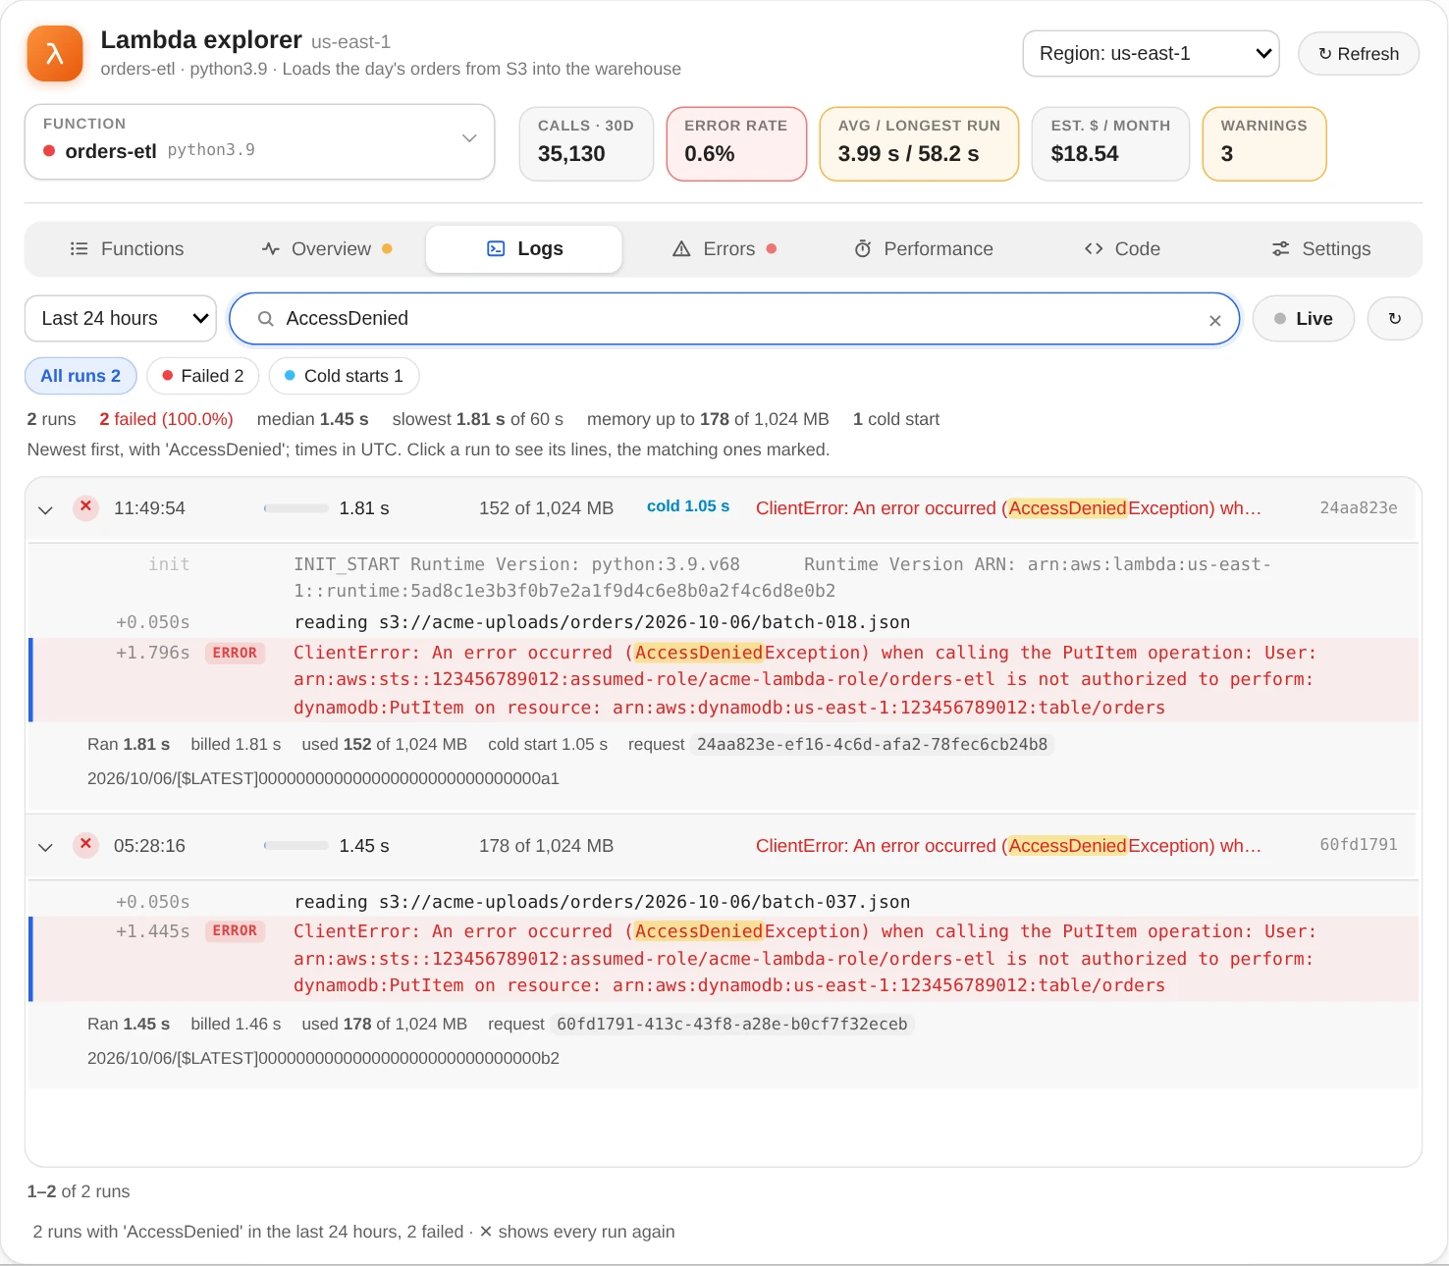
Task: Click the ERROR badge at +1.445s
Action: coord(235,930)
